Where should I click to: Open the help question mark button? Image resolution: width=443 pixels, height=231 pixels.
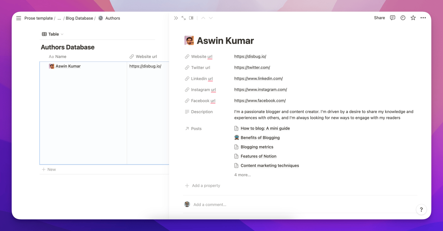click(x=421, y=210)
